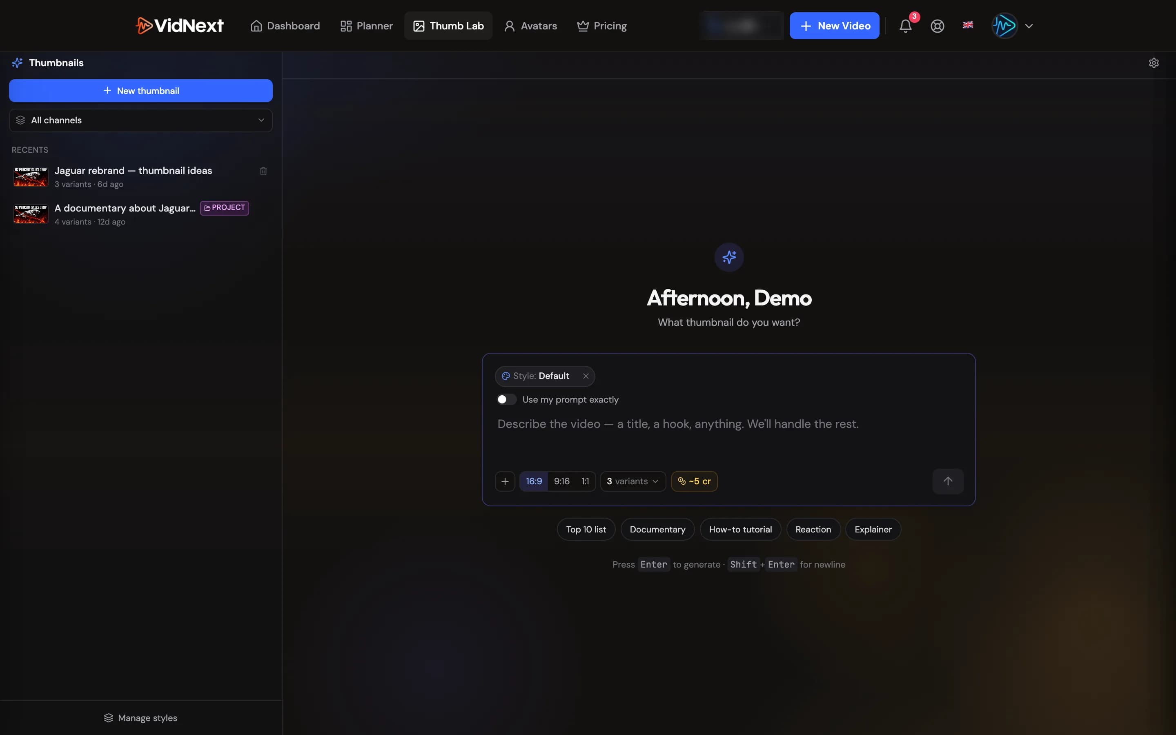This screenshot has width=1176, height=735.
Task: Go to the Dashboard tab
Action: [x=285, y=26]
